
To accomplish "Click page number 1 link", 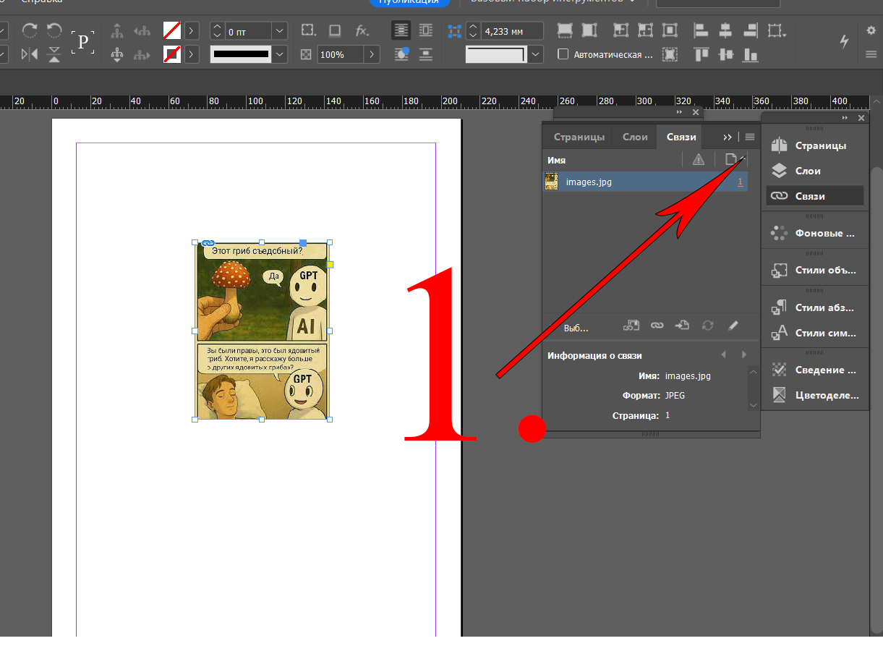I will coord(740,182).
